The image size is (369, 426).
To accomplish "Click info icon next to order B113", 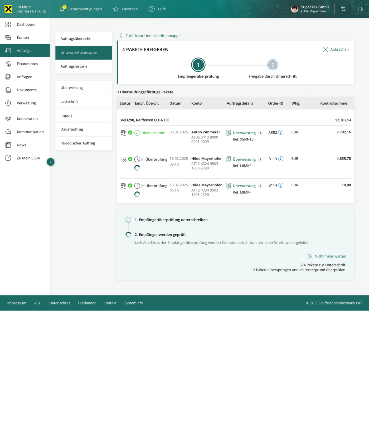I will 281,159.
